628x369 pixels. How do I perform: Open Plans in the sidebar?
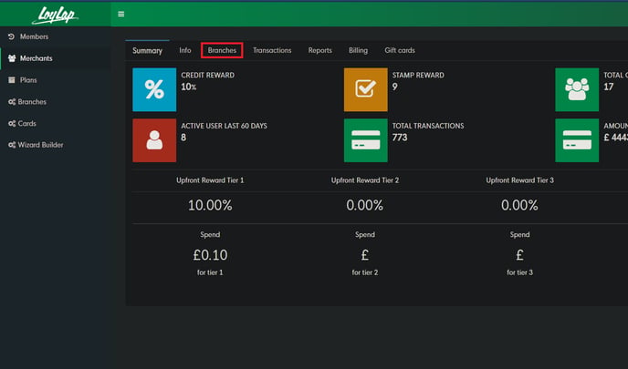tap(28, 80)
